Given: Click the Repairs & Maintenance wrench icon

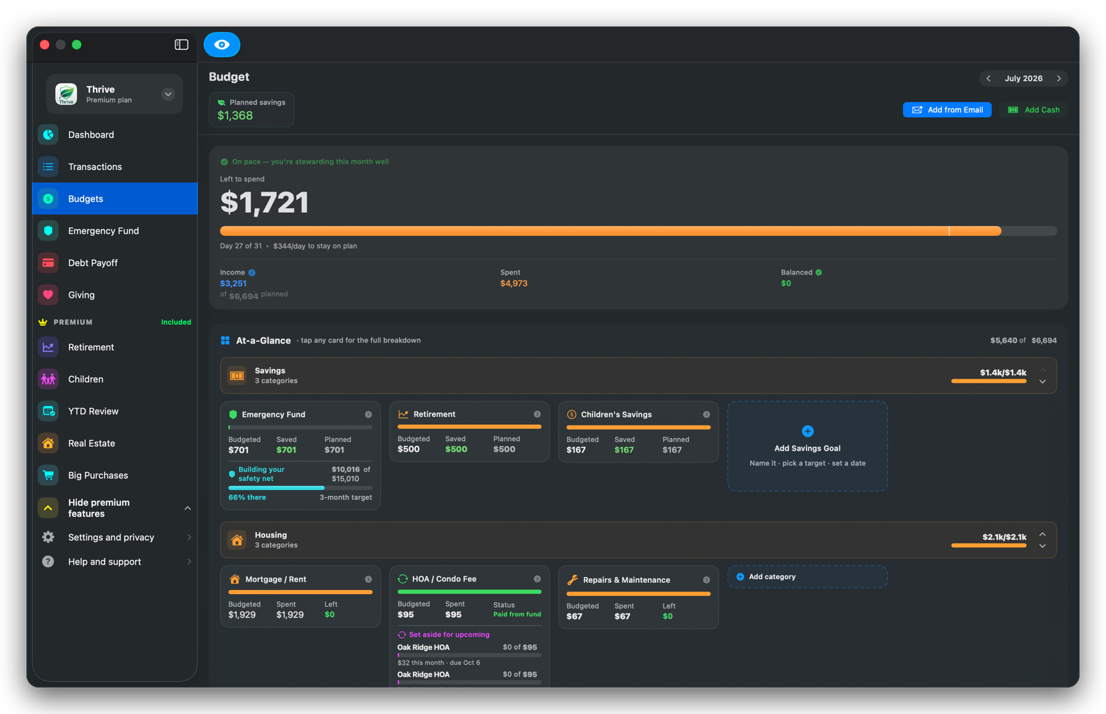Looking at the screenshot, I should 573,580.
